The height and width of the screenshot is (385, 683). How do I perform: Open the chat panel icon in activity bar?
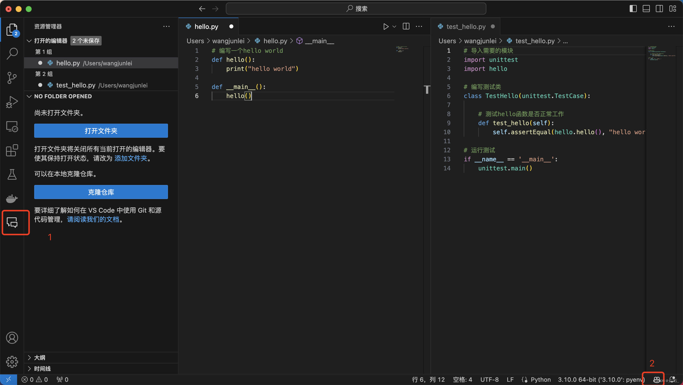[12, 222]
